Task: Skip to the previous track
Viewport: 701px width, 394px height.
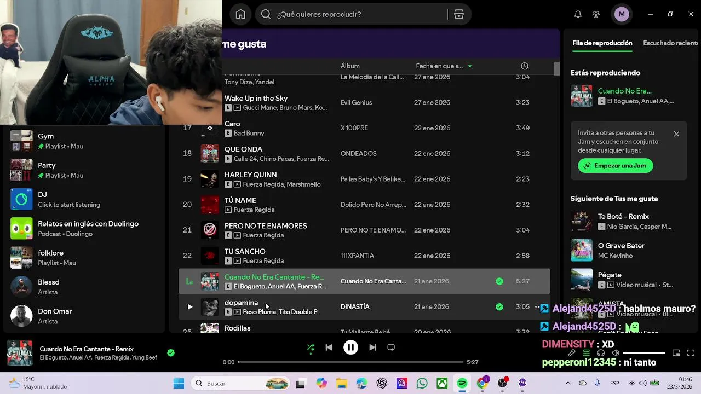Action: pos(329,347)
